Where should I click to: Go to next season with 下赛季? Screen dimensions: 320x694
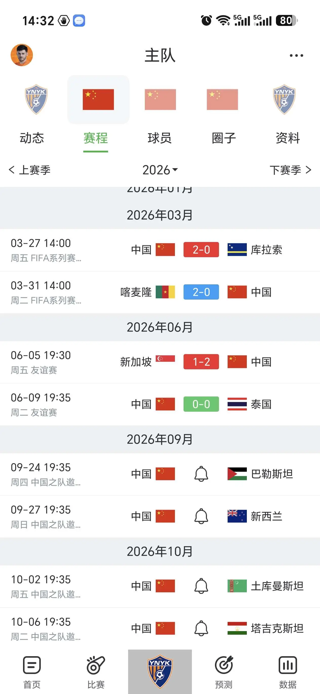(290, 170)
